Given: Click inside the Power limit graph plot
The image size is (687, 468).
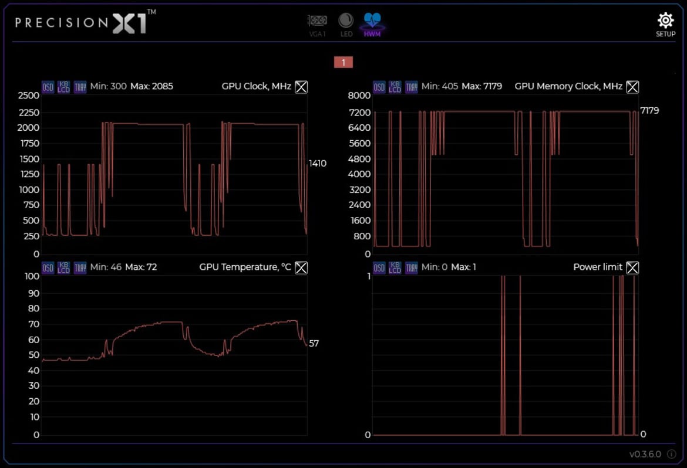Looking at the screenshot, I should [x=506, y=355].
